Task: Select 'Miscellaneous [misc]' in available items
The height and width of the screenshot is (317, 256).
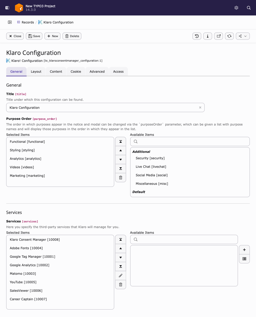Action: [x=190, y=183]
